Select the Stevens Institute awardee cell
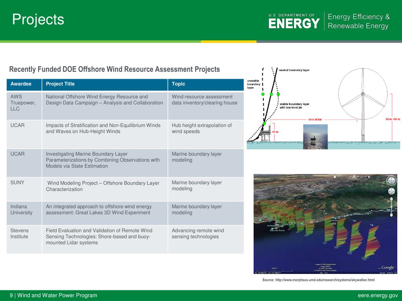402x301 pixels. pyautogui.click(x=24, y=239)
